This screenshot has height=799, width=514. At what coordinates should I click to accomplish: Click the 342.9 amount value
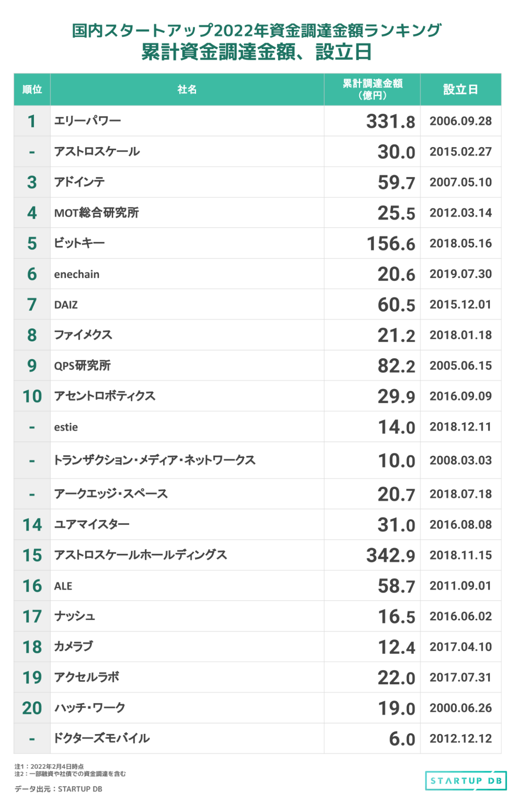pyautogui.click(x=390, y=555)
